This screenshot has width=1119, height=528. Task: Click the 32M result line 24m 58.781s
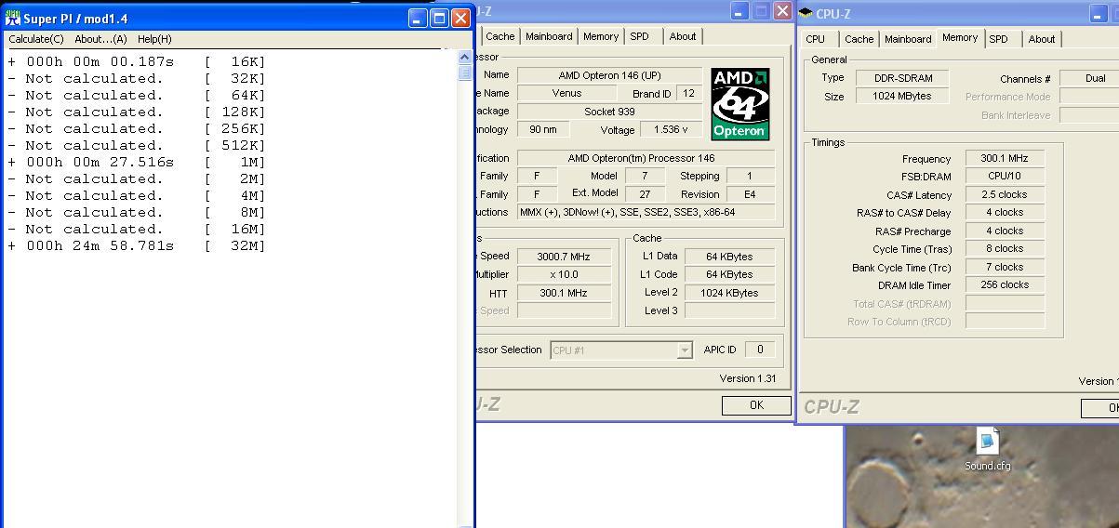[137, 245]
